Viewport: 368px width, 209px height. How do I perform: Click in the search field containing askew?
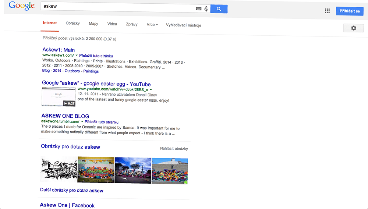pos(118,7)
